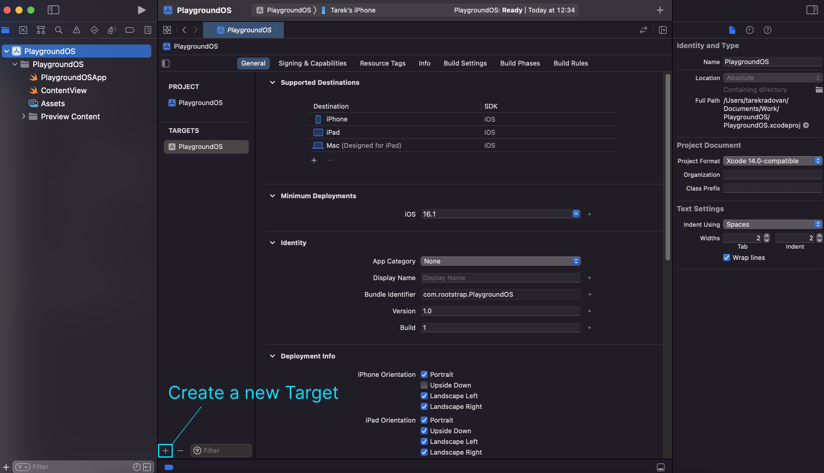The width and height of the screenshot is (824, 473).
Task: Expand the Preview Content folder
Action: coord(24,116)
